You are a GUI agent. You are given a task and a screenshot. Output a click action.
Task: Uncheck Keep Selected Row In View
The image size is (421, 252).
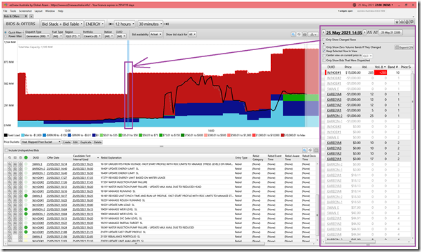pos(324,51)
